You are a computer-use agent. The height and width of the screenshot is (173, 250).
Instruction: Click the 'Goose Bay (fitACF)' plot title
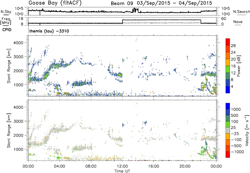pos(55,3)
